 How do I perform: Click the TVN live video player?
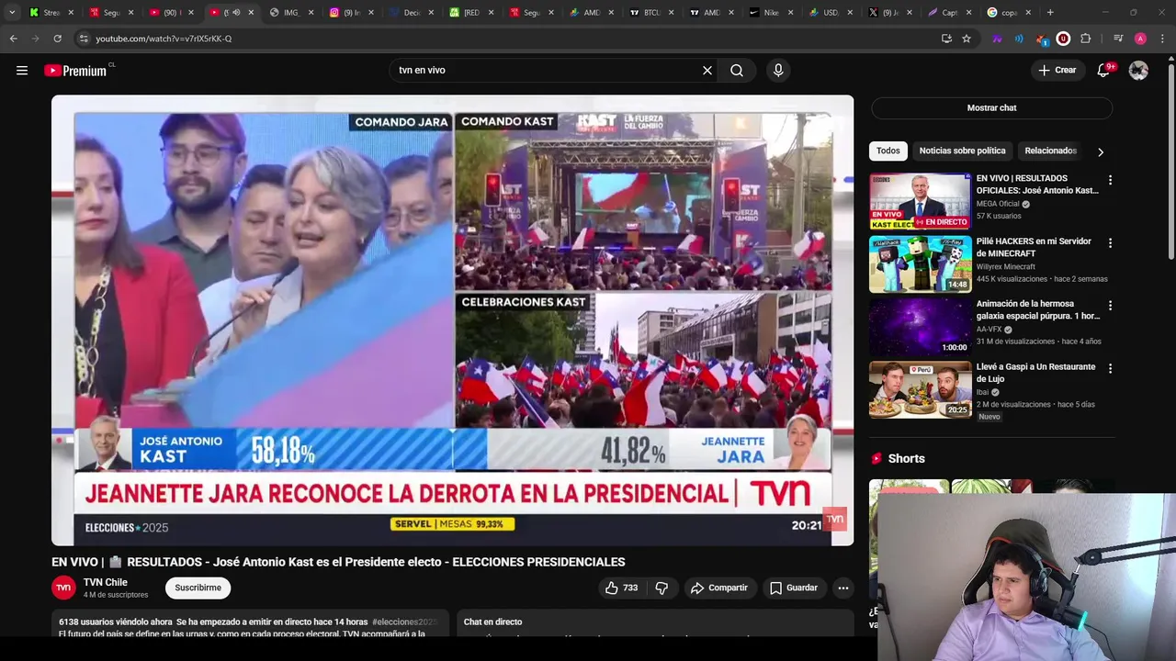tap(452, 320)
